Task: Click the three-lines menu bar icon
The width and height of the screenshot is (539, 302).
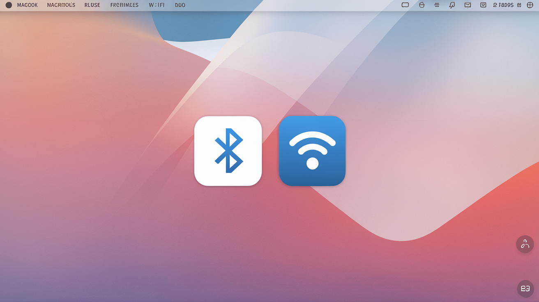Action: click(x=437, y=5)
